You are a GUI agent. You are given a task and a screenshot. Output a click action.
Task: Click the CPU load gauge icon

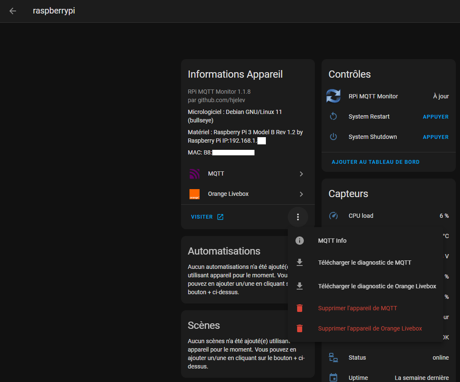pyautogui.click(x=333, y=216)
